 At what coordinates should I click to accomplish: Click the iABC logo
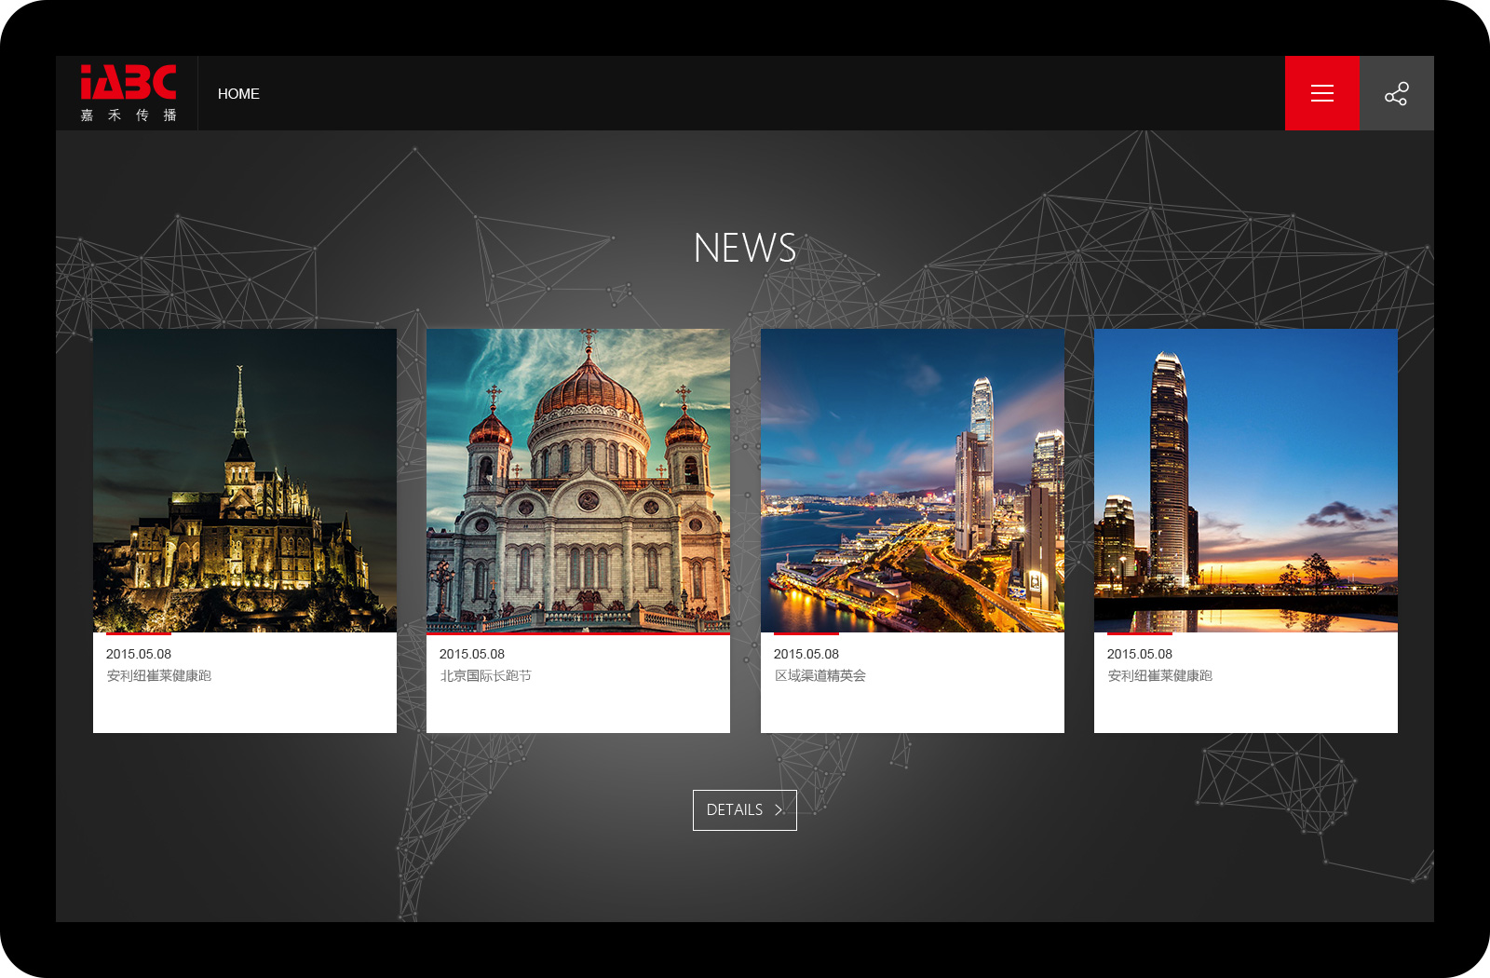129,82
